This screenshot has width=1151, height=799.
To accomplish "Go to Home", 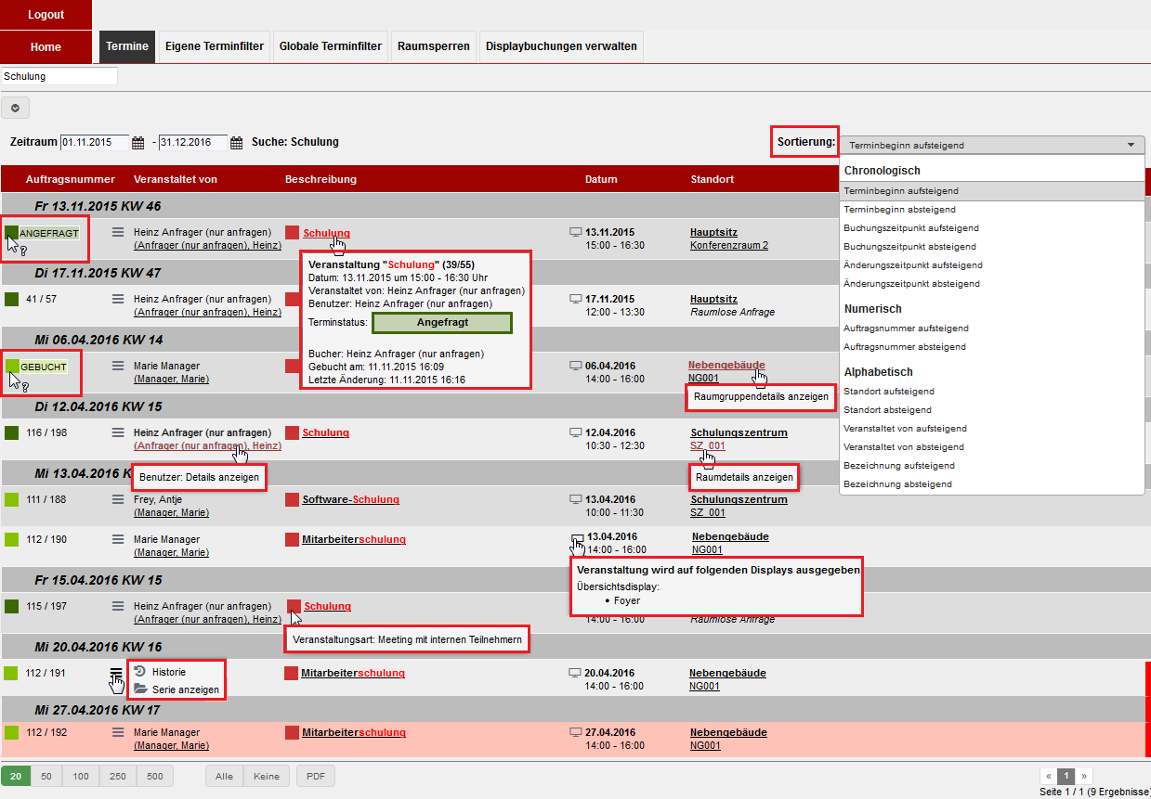I will point(46,46).
